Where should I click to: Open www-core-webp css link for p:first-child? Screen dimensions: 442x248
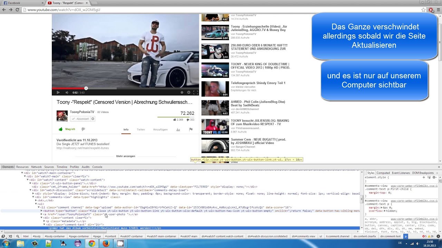414,186
